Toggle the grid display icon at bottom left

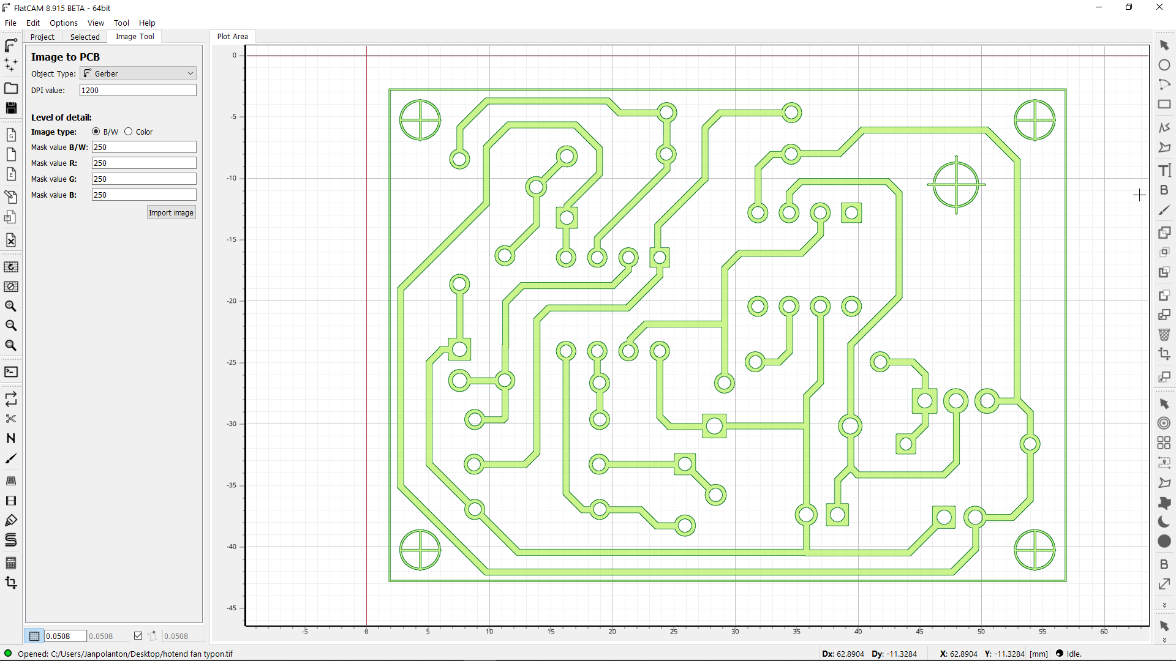34,636
